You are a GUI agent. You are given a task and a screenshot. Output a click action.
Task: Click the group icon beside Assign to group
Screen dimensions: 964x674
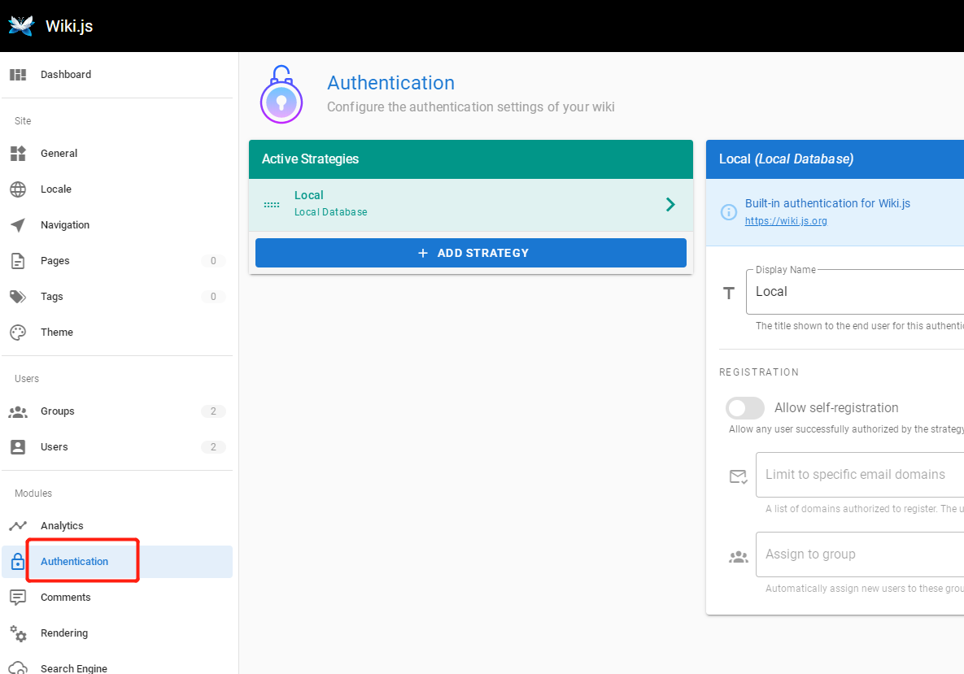click(739, 557)
